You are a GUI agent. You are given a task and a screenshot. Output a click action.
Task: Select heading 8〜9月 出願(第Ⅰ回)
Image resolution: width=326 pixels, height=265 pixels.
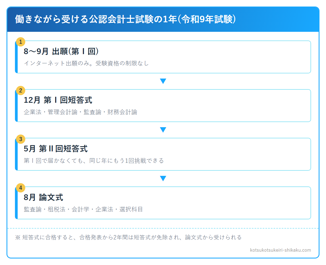pyautogui.click(x=61, y=51)
